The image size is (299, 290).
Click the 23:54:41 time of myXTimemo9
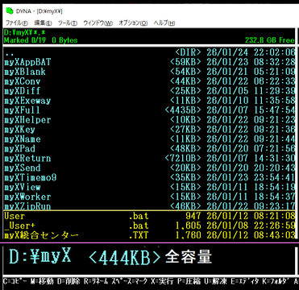[x=274, y=177]
